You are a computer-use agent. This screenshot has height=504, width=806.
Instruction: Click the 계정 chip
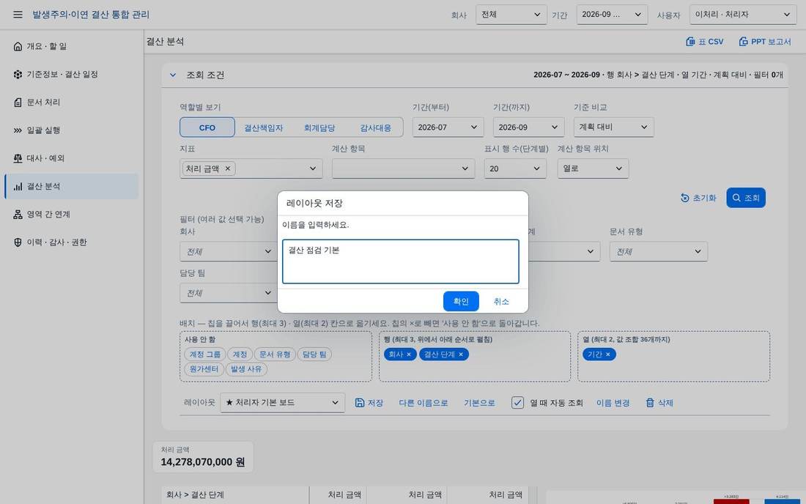[x=240, y=355]
